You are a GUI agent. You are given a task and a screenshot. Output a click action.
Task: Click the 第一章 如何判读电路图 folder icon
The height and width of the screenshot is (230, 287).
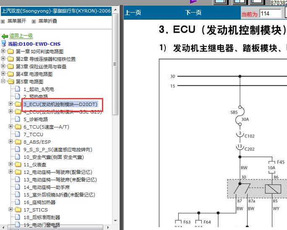[10, 52]
